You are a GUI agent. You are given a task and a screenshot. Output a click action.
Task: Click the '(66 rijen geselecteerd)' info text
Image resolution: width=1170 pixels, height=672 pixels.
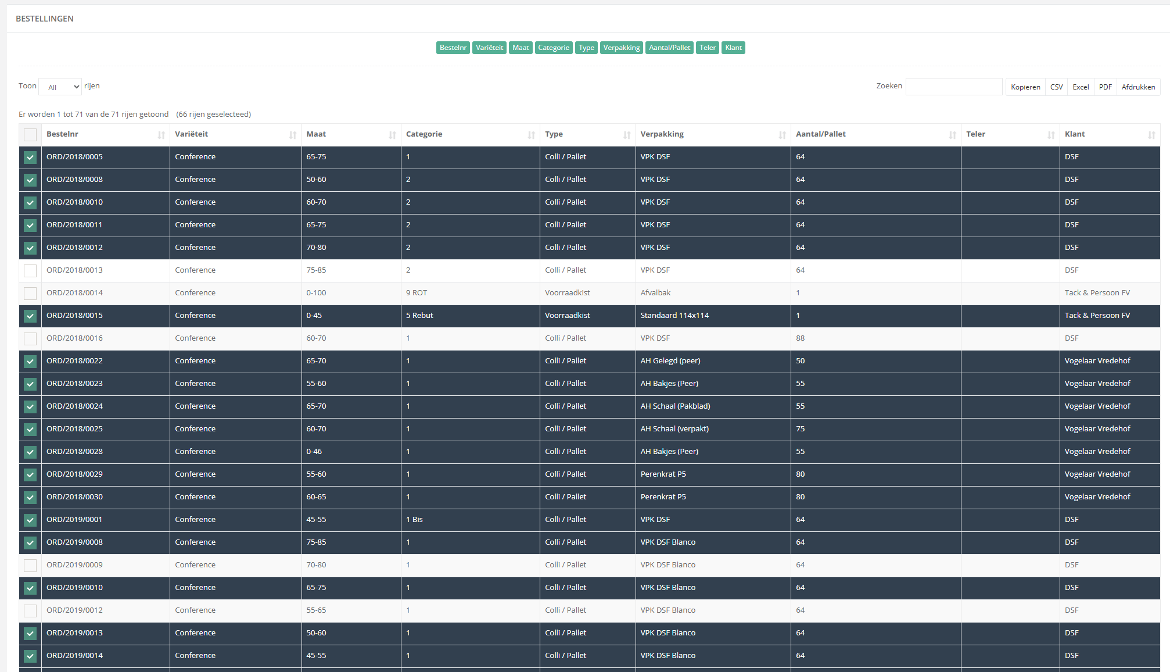coord(213,115)
